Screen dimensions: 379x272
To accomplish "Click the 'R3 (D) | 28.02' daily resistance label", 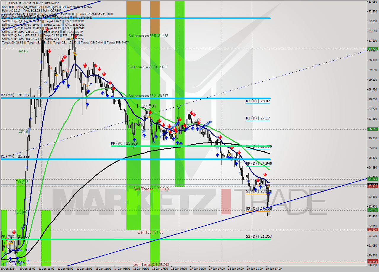I will (x=258, y=101).
